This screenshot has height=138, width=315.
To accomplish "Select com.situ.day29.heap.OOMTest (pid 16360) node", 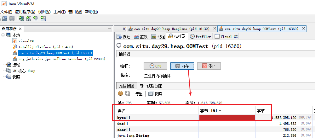I will pos(55,53).
